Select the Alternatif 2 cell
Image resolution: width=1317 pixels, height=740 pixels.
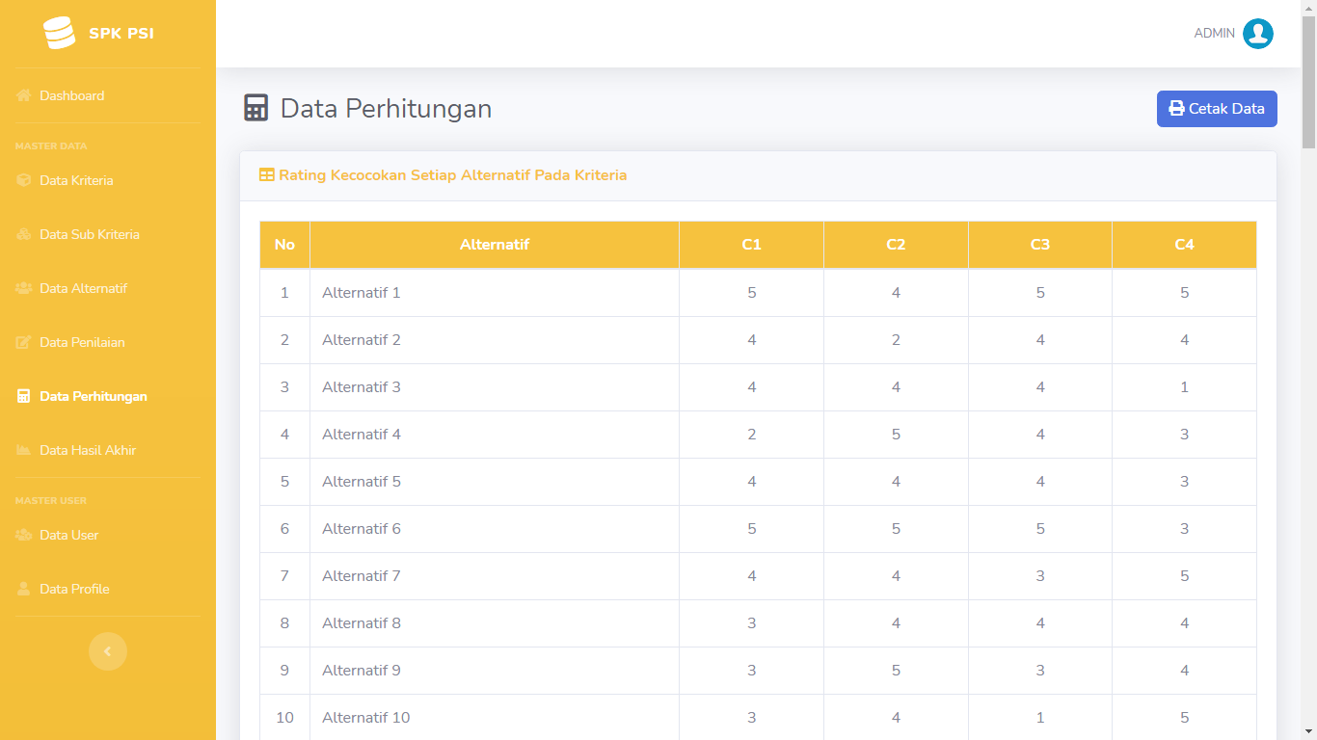coord(495,340)
